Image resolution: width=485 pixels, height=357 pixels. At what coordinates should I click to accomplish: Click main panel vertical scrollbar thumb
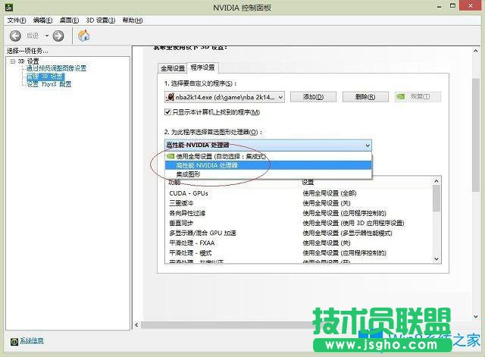click(476, 135)
